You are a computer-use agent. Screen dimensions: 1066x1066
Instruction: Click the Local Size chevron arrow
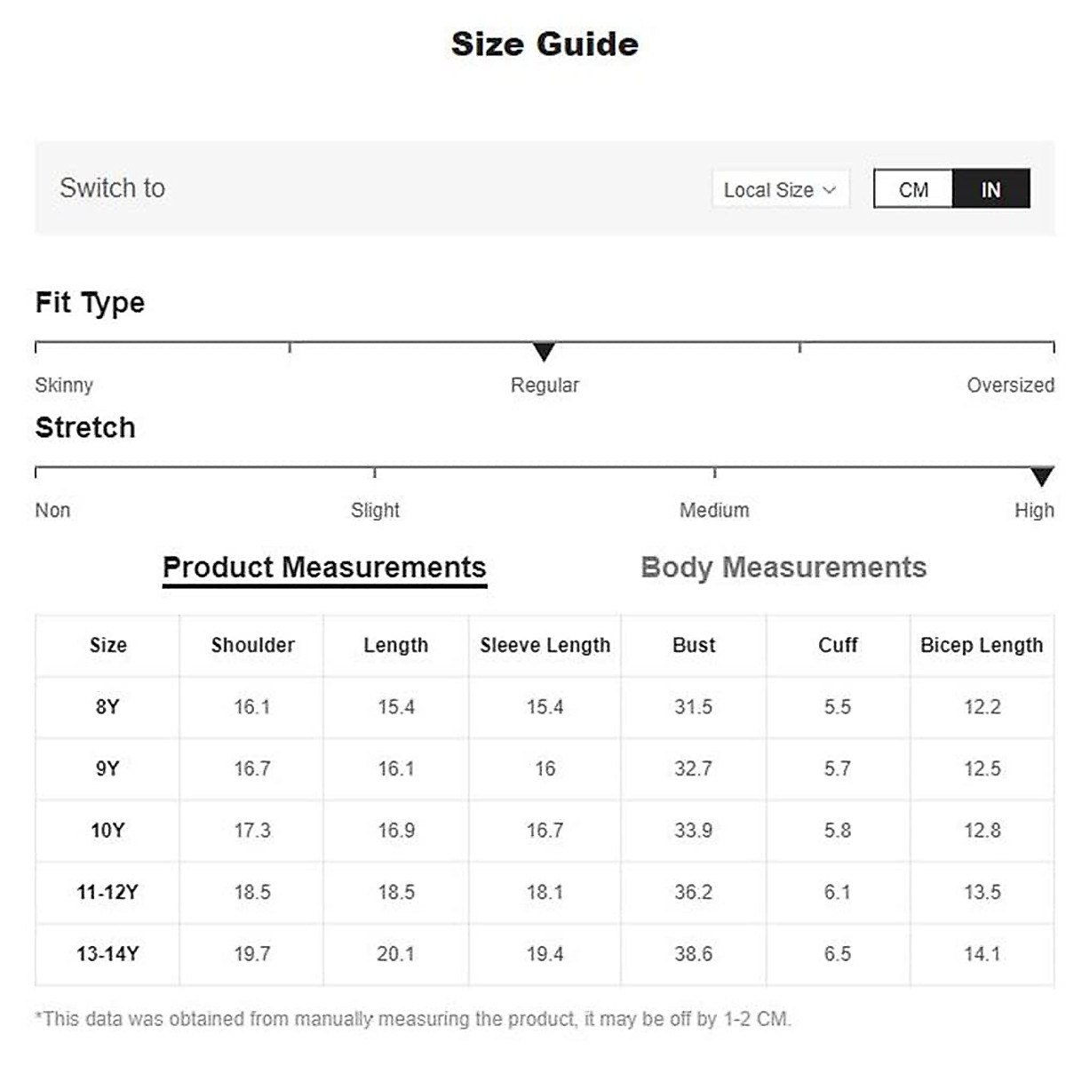click(830, 189)
